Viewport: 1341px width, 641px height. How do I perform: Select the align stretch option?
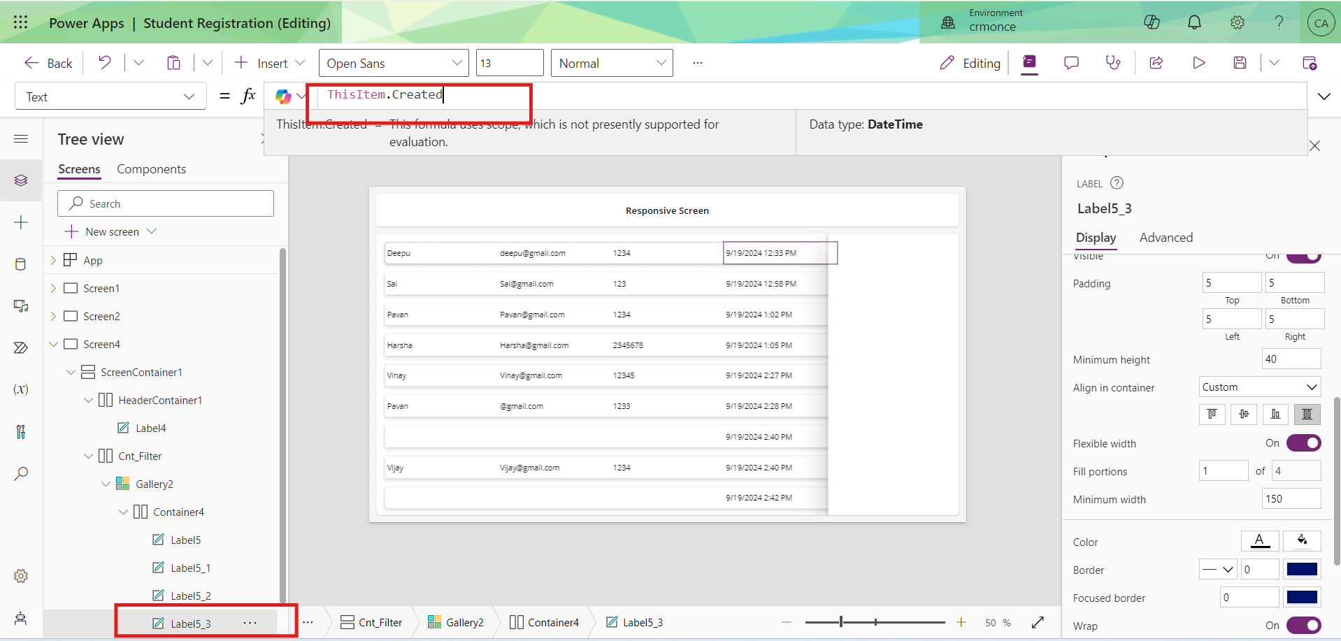pos(1307,415)
